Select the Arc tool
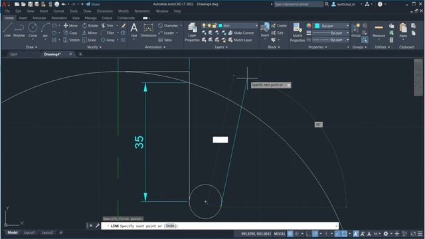This screenshot has width=425, height=239. [45, 30]
